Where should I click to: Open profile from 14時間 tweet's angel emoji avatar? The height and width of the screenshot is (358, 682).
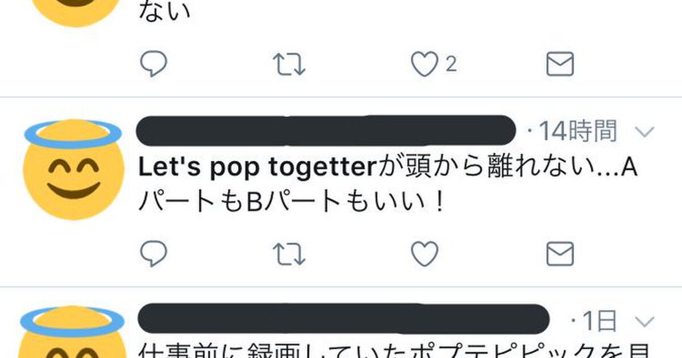pos(73,169)
